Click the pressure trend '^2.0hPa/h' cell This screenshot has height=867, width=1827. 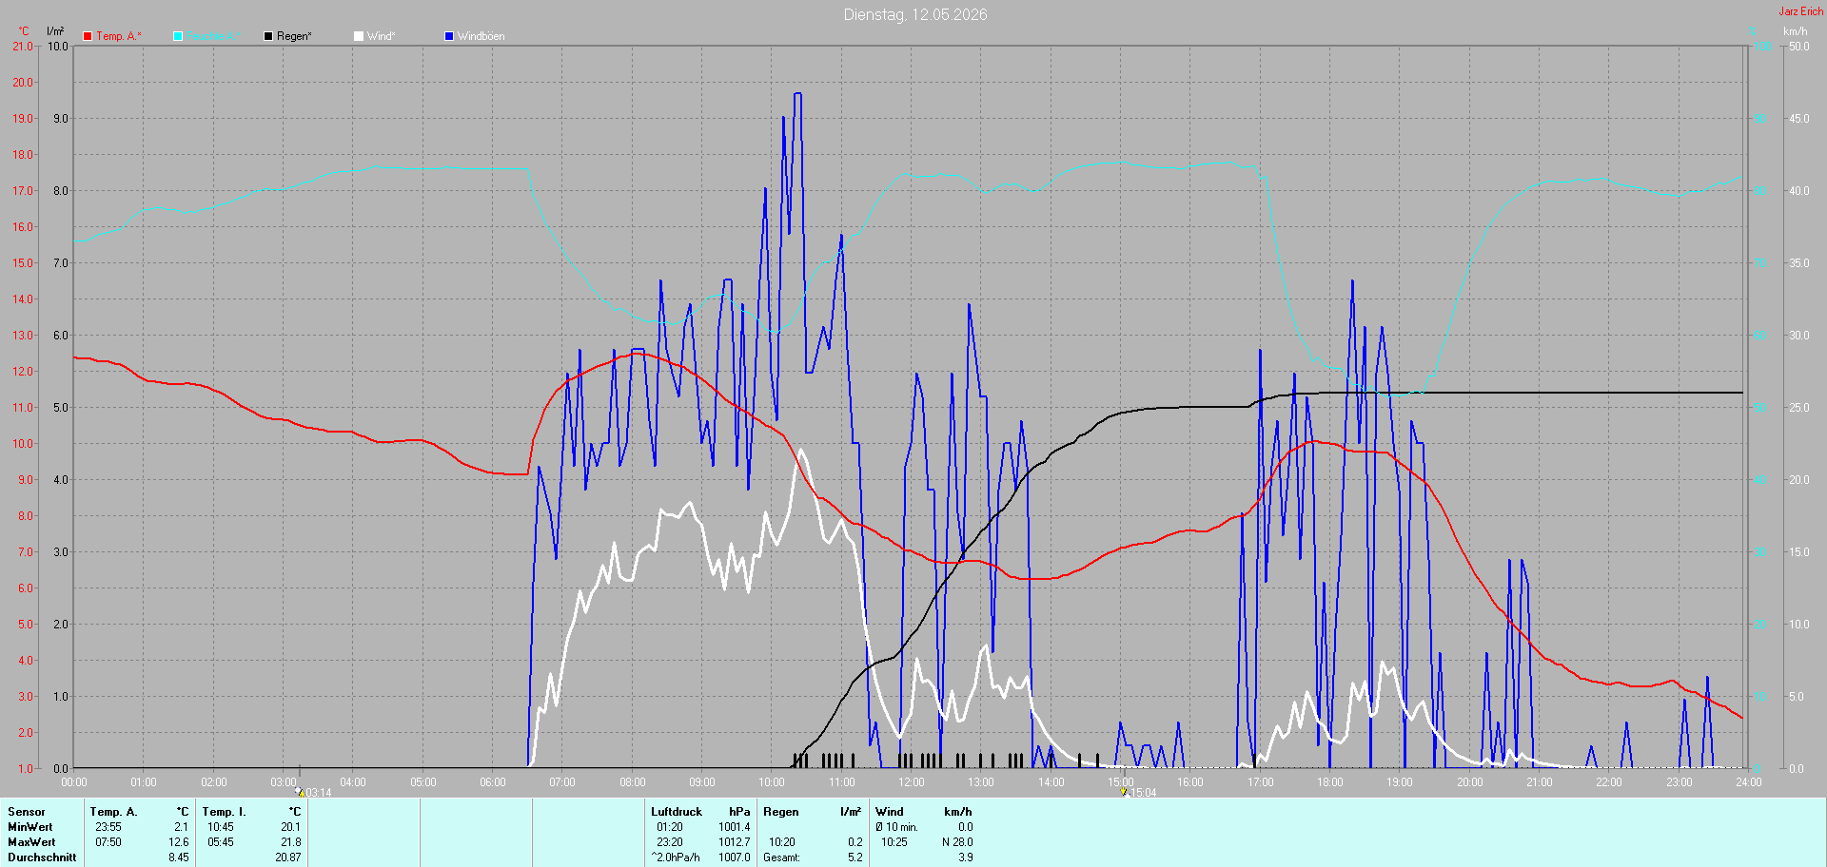point(676,857)
